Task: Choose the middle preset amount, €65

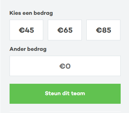Action: (x=65, y=30)
